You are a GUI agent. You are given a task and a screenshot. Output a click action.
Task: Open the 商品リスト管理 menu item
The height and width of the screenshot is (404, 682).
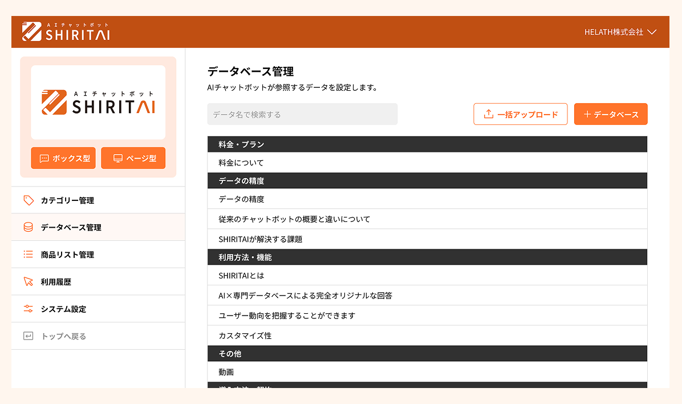coord(98,254)
